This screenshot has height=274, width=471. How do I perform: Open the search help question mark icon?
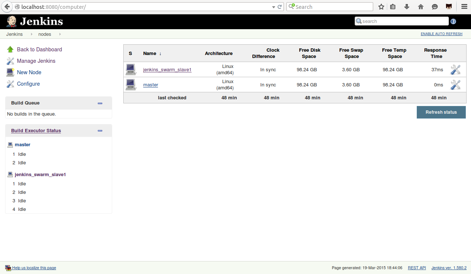(453, 21)
